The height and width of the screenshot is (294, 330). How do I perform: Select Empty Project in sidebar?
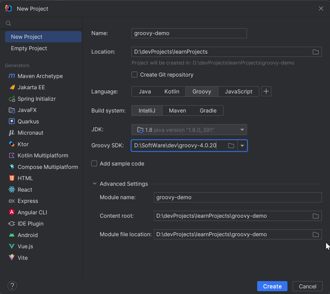(43, 48)
